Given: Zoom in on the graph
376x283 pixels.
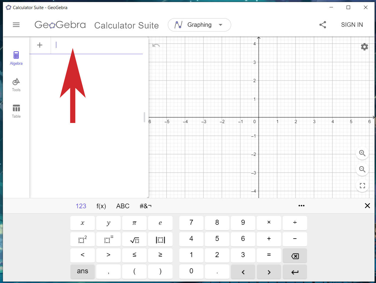Looking at the screenshot, I should pos(362,154).
